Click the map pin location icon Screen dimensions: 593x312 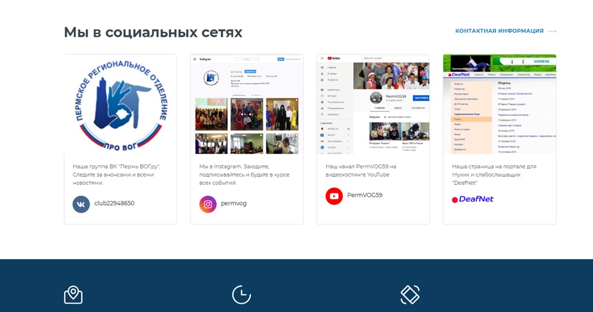coord(74,295)
